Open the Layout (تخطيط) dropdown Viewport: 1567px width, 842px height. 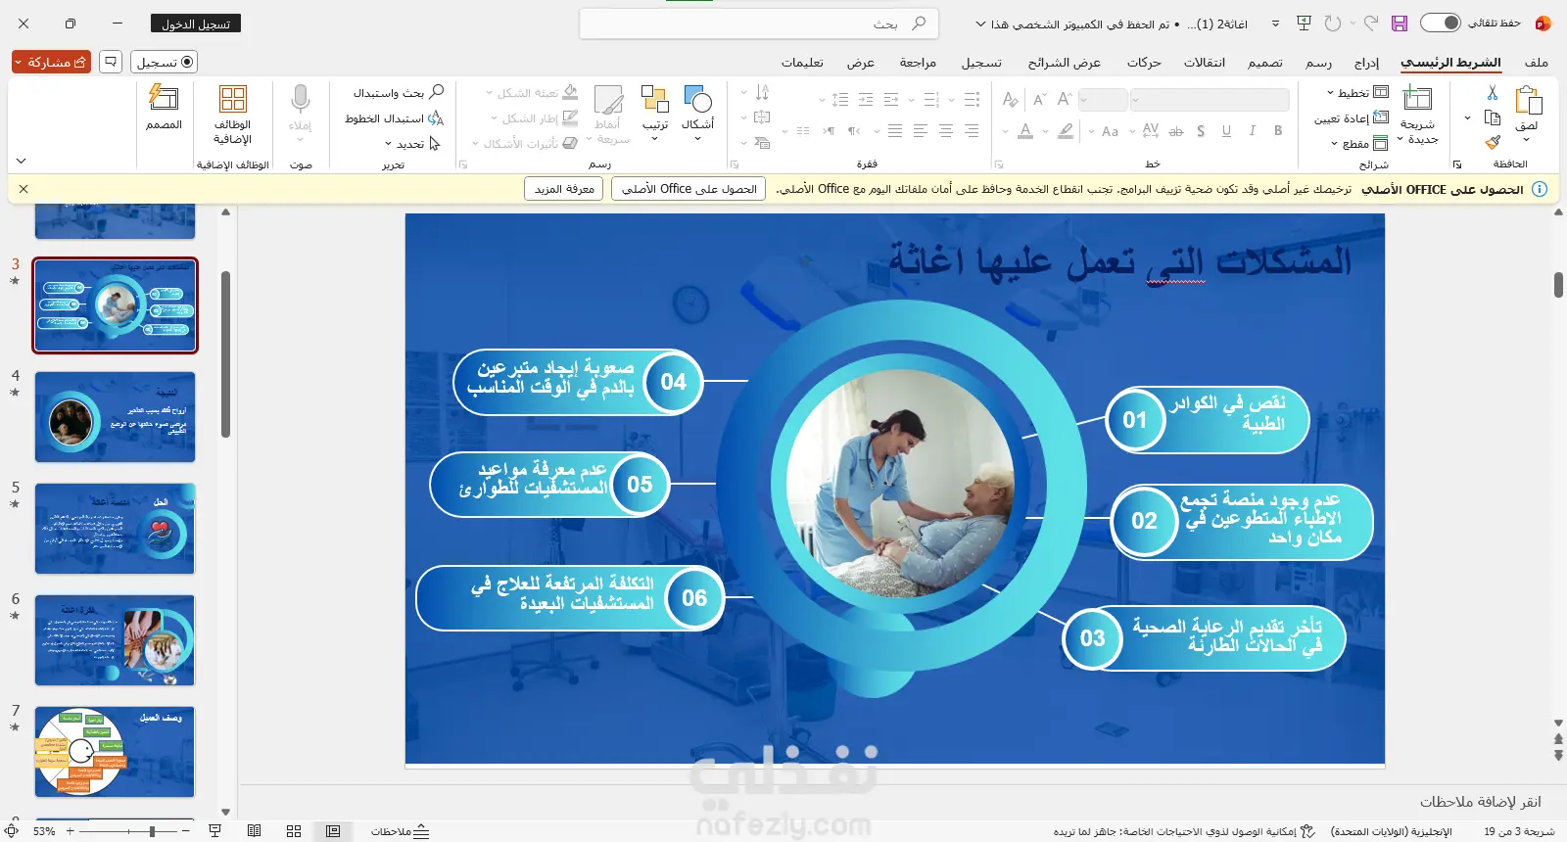(x=1357, y=93)
